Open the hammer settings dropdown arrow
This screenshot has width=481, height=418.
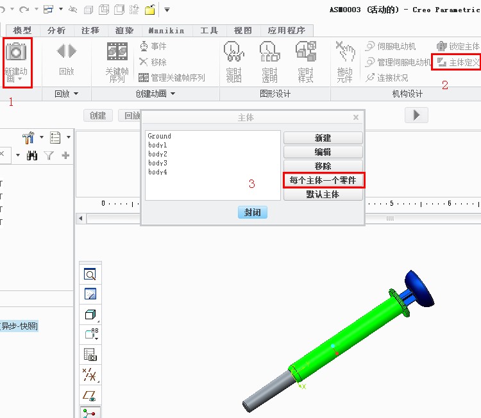42,137
